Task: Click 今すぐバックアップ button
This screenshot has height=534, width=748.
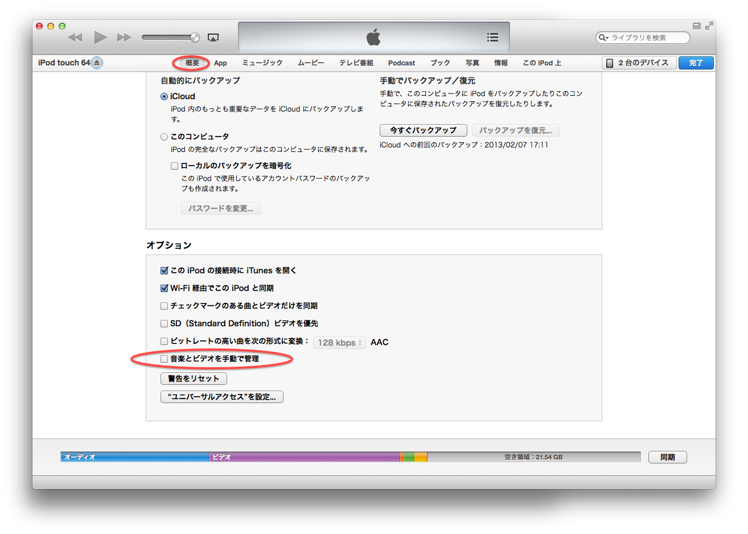Action: point(423,130)
